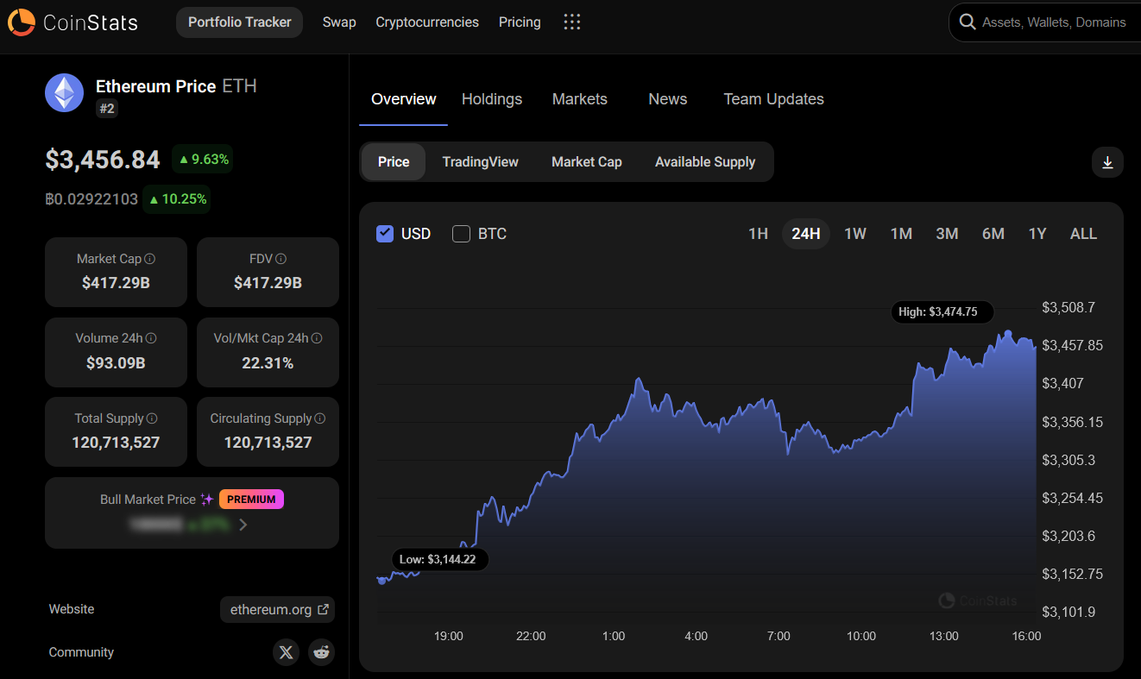Screen dimensions: 1141x679
Task: Go to the Pricing page
Action: (x=520, y=22)
